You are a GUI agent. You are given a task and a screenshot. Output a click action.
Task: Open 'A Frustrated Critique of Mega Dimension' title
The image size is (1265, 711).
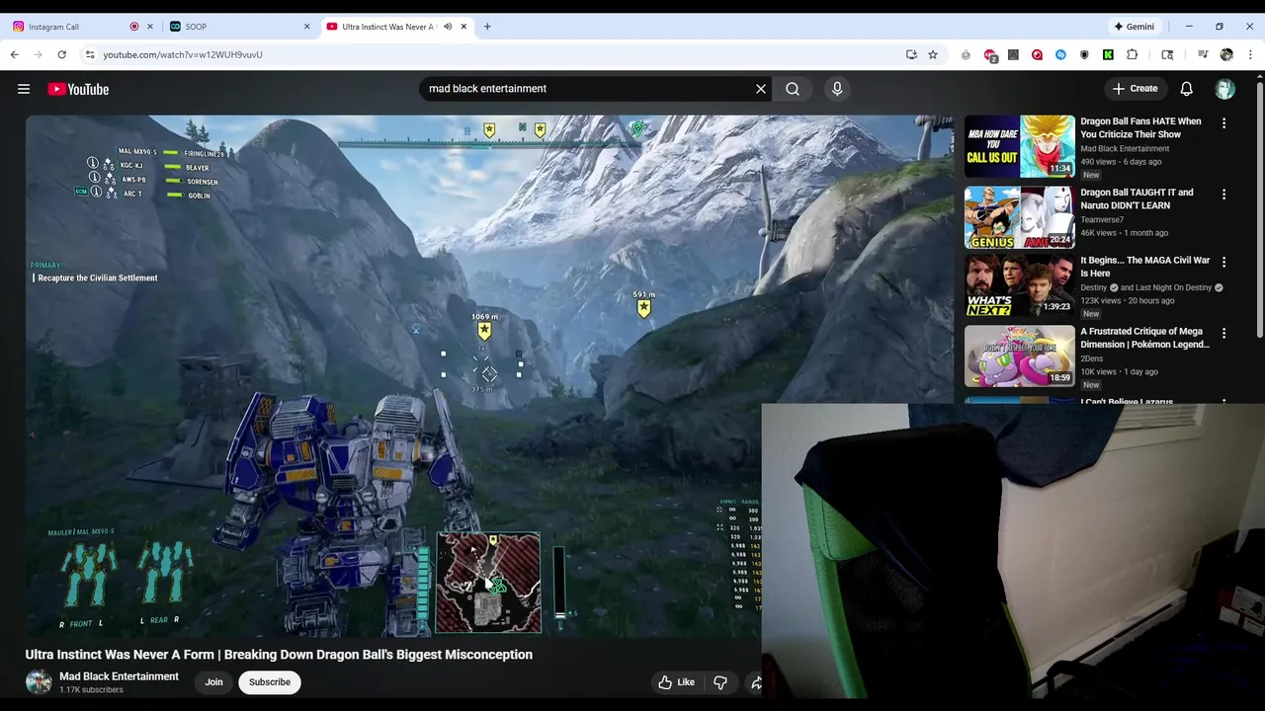pyautogui.click(x=1144, y=338)
